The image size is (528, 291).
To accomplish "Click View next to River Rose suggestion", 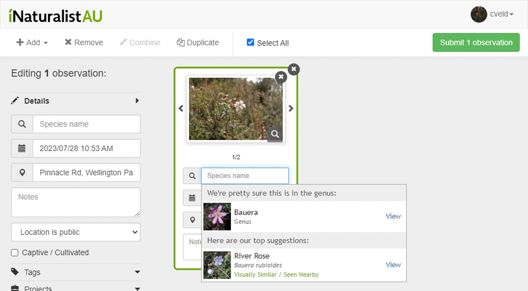I will [393, 265].
